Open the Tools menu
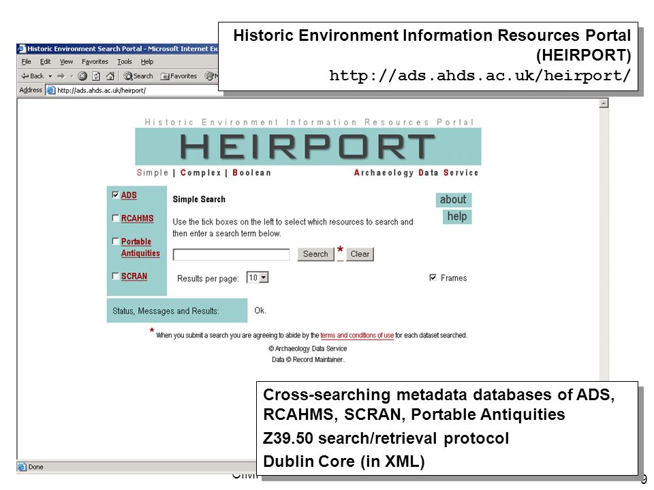 (124, 62)
